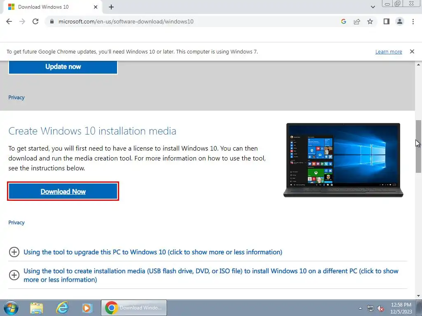Click the Download Now button
This screenshot has height=316, width=422.
(x=63, y=191)
